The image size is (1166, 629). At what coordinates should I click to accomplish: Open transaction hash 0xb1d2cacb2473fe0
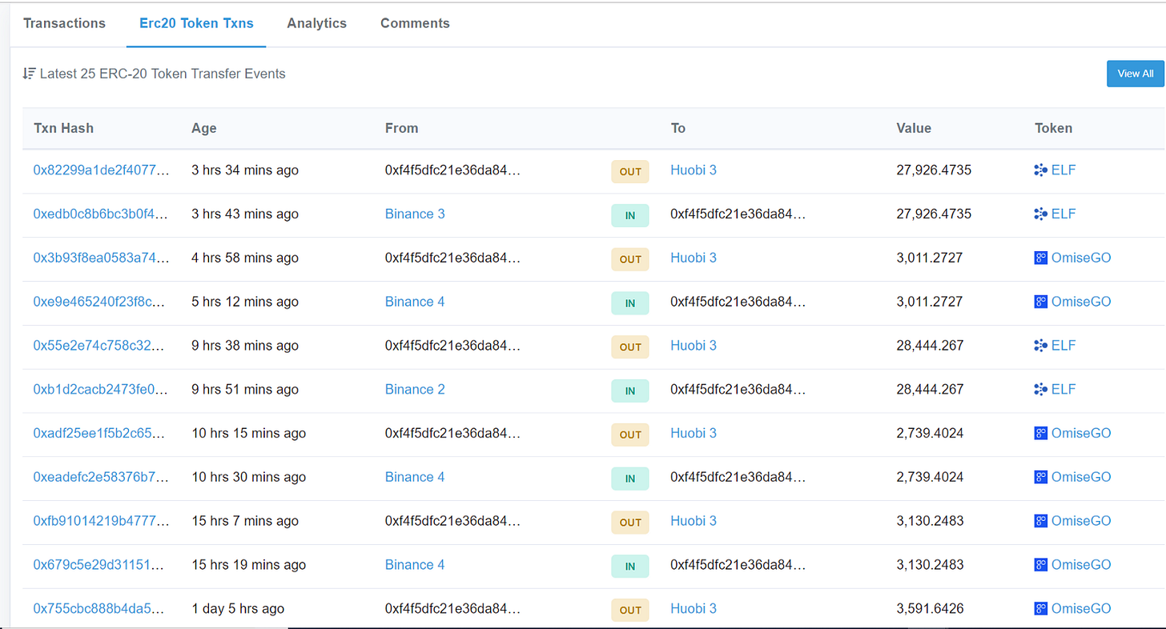(x=101, y=390)
